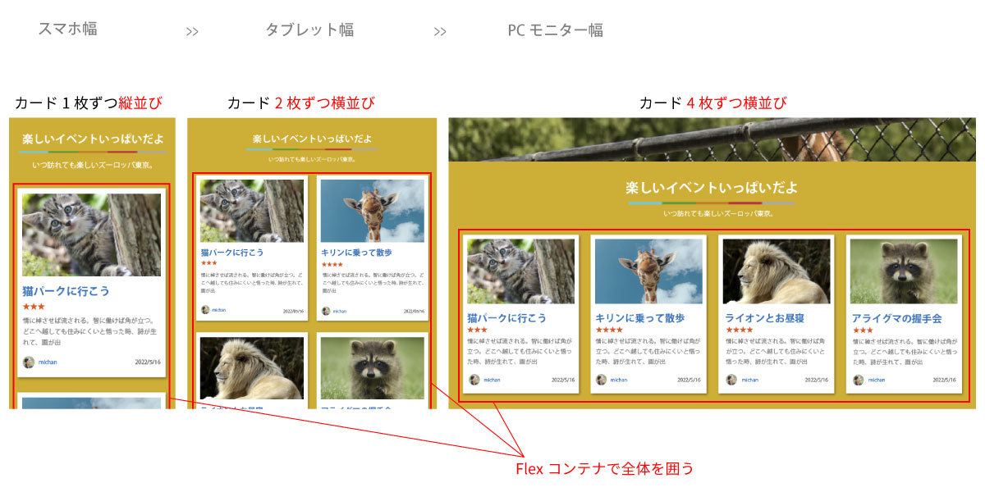
Task: Click the avatar in PC アライグマの握手会 card
Action: coord(859,380)
